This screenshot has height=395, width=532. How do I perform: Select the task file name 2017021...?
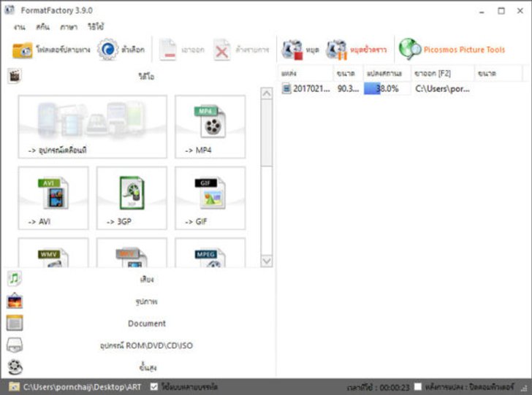point(311,89)
